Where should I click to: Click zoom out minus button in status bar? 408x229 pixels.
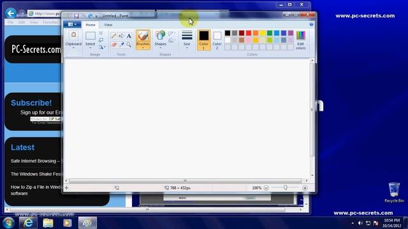pyautogui.click(x=266, y=188)
